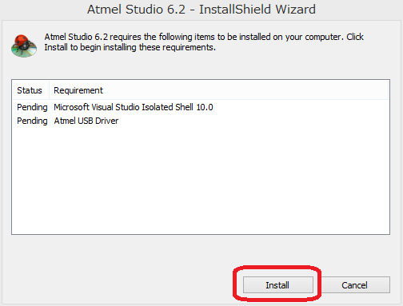
Task: Click "InstallShield Wizard" in the title
Action: tap(257, 10)
